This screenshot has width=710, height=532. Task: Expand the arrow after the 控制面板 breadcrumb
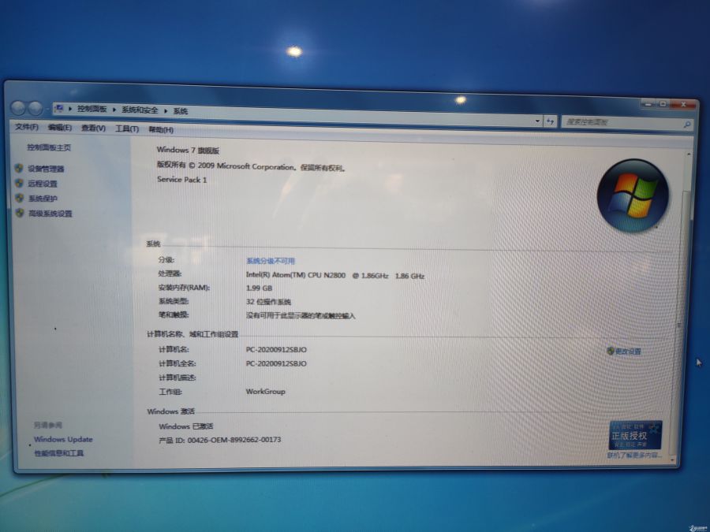tap(114, 110)
